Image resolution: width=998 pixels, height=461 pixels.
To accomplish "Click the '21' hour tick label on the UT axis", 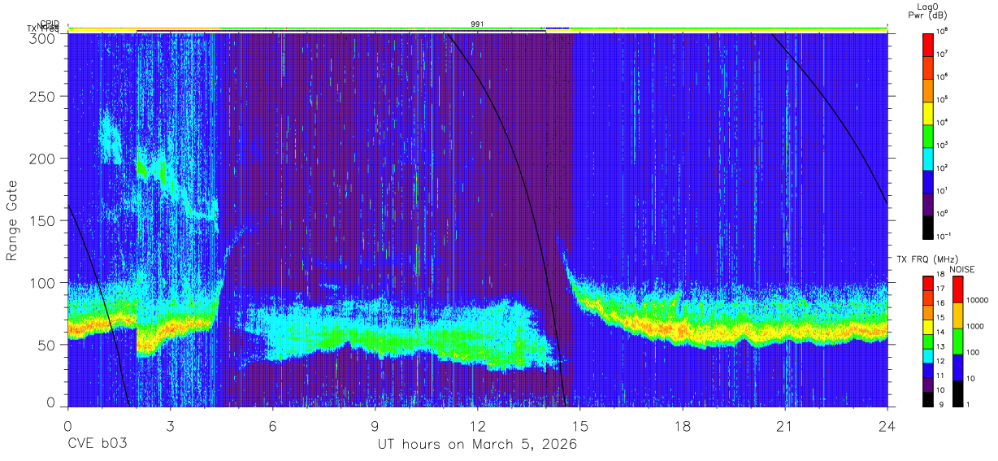I will [x=785, y=426].
